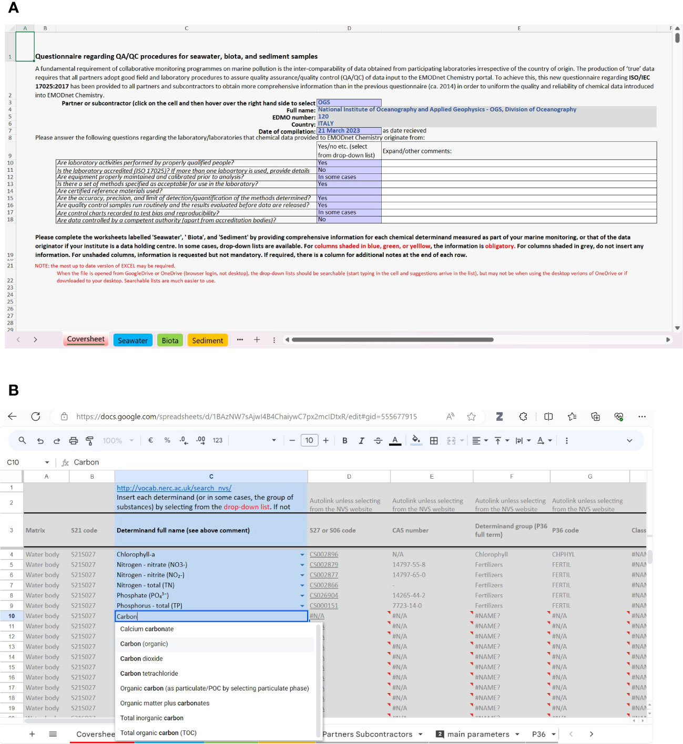Collapse the toolbar with the chevron
Viewport: 683px width, 744px height.
coord(629,441)
